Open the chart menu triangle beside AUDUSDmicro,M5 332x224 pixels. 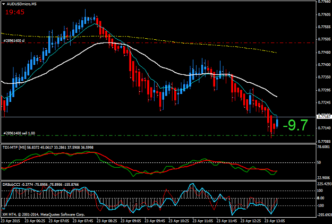[x=4, y=4]
